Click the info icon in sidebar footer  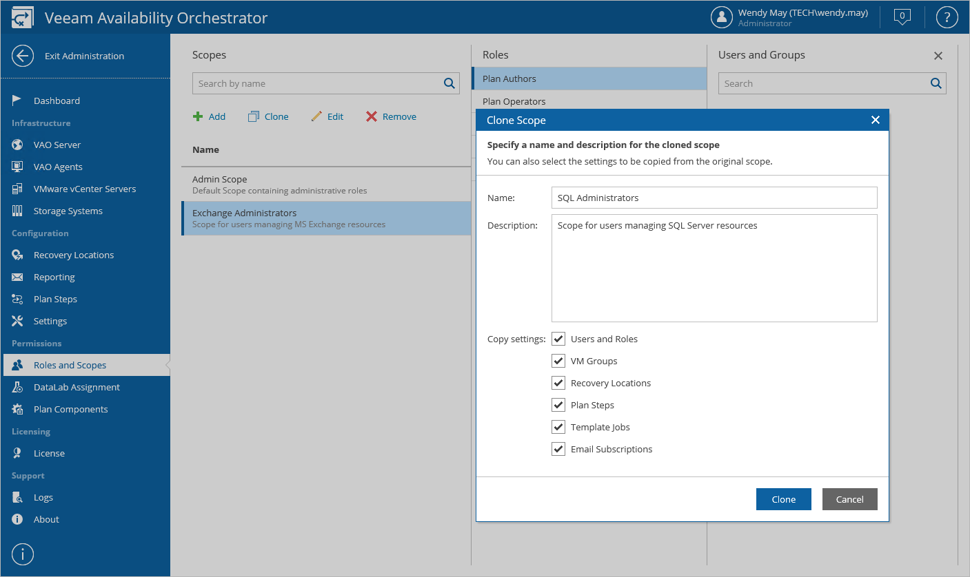point(23,554)
